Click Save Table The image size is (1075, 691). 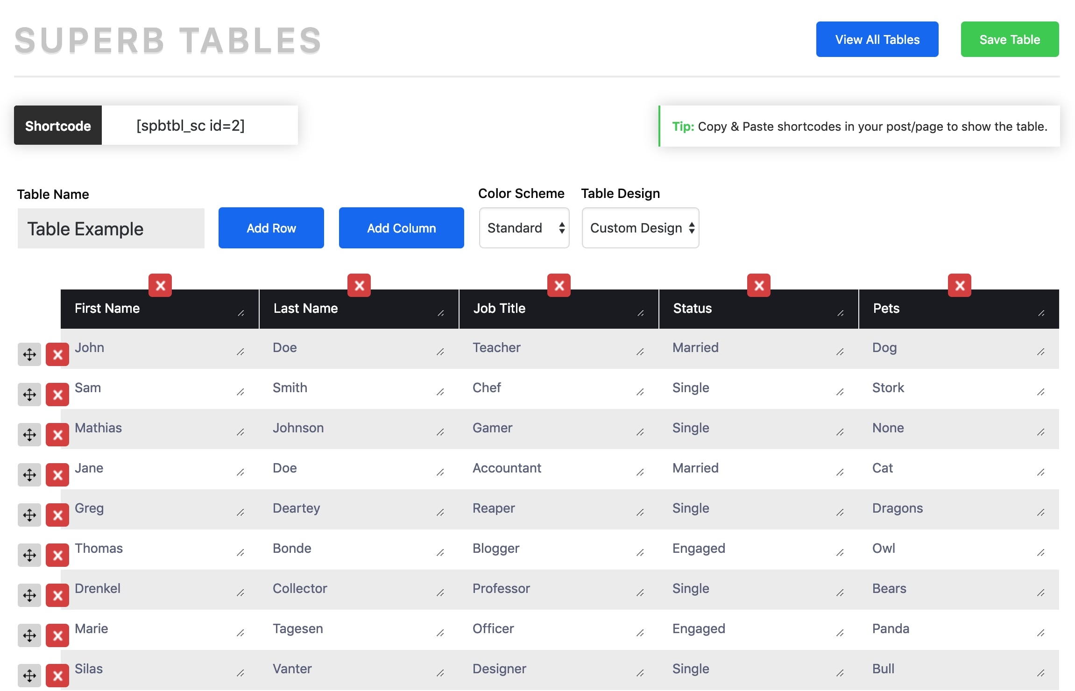click(x=1010, y=39)
